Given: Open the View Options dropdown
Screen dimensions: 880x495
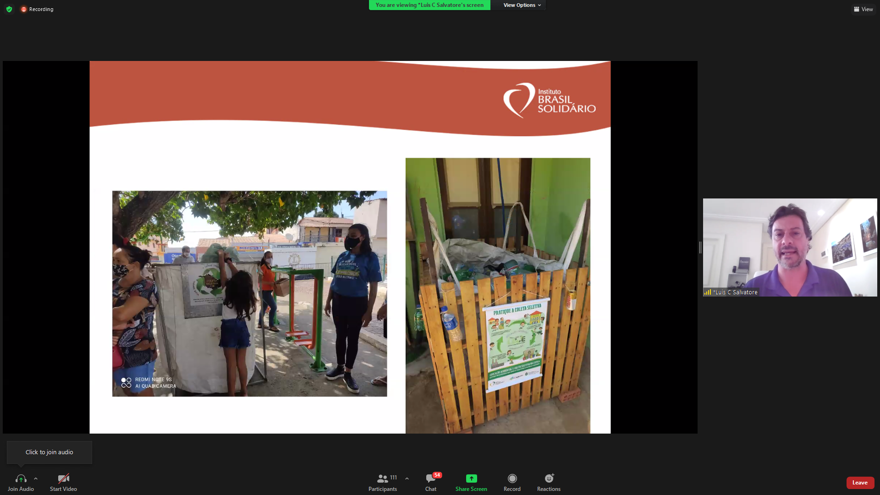Looking at the screenshot, I should pos(522,5).
